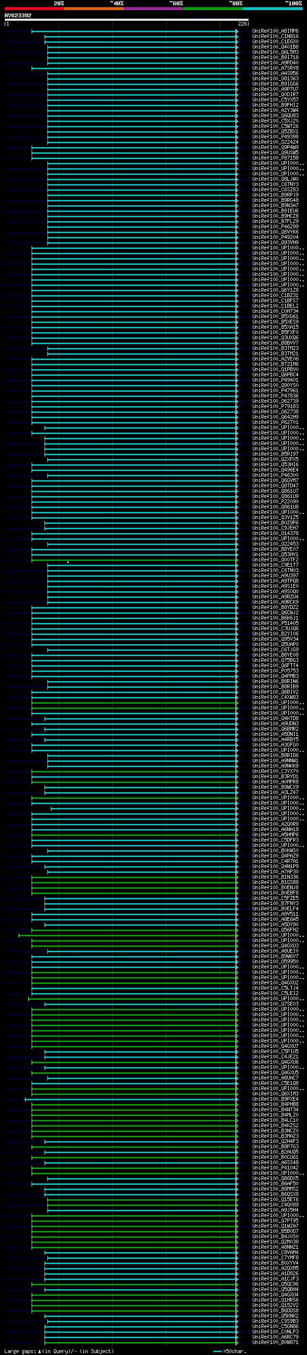307x1355 pixels.
Task: Select hit label UniRef100_A9TPQ8
Action: tap(275, 581)
